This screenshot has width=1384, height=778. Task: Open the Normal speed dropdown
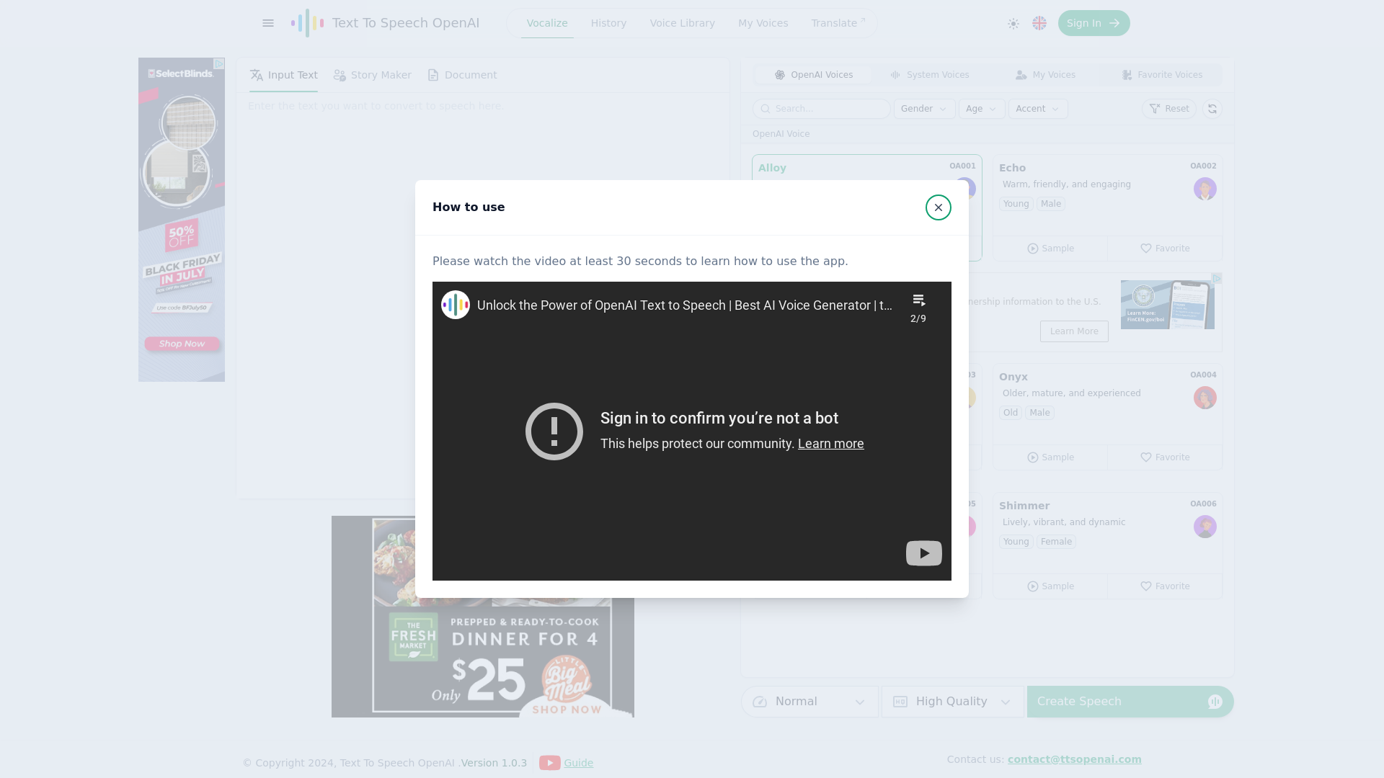(x=809, y=702)
